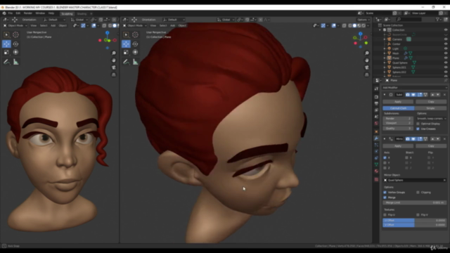Viewport: 450px width, 253px height.
Task: Switch to the Sculpting workspace tab
Action: click(x=67, y=14)
